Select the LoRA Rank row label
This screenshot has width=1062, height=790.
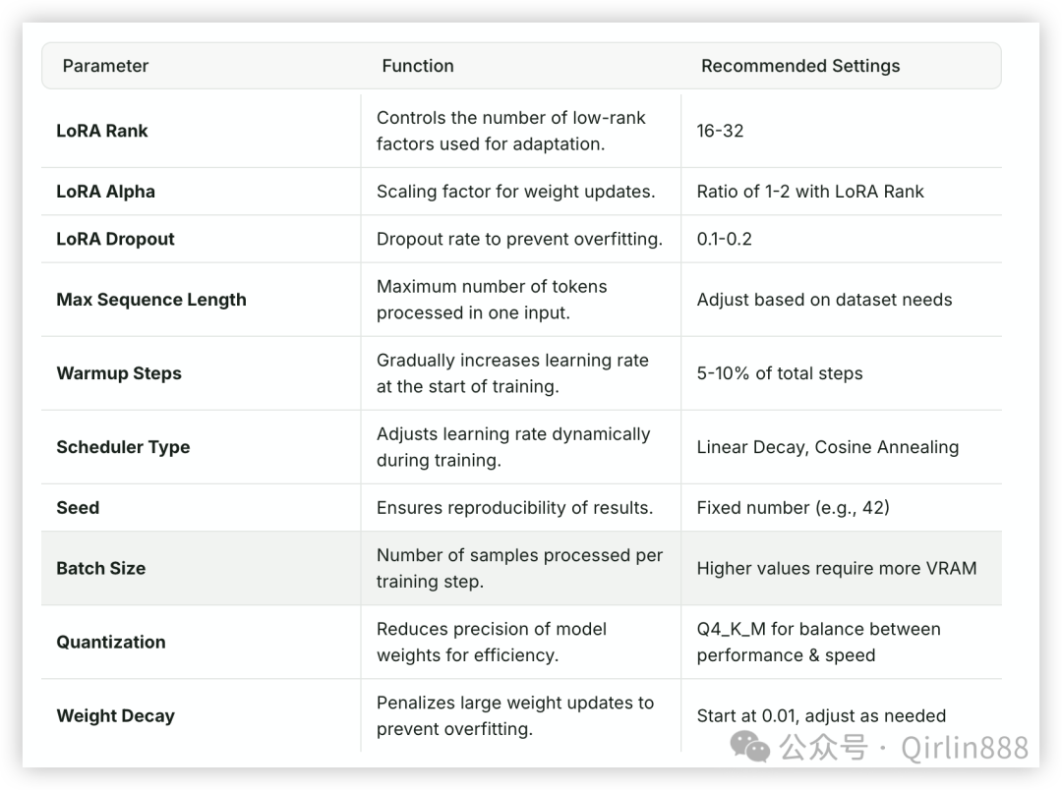(x=101, y=131)
